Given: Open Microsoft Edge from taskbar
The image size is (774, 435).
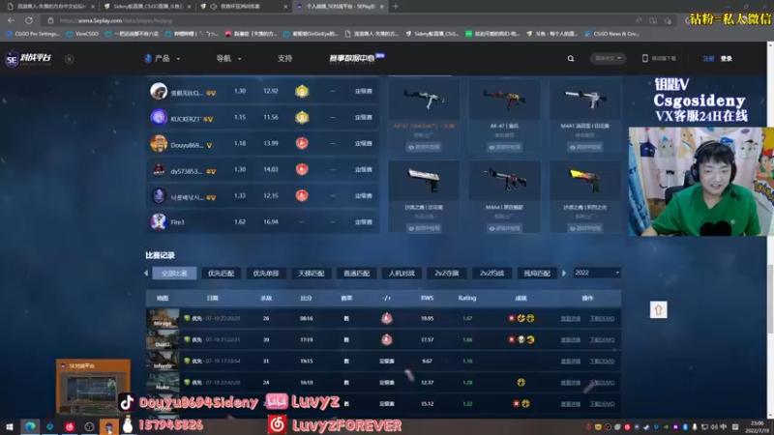Looking at the screenshot, I should tap(30, 426).
